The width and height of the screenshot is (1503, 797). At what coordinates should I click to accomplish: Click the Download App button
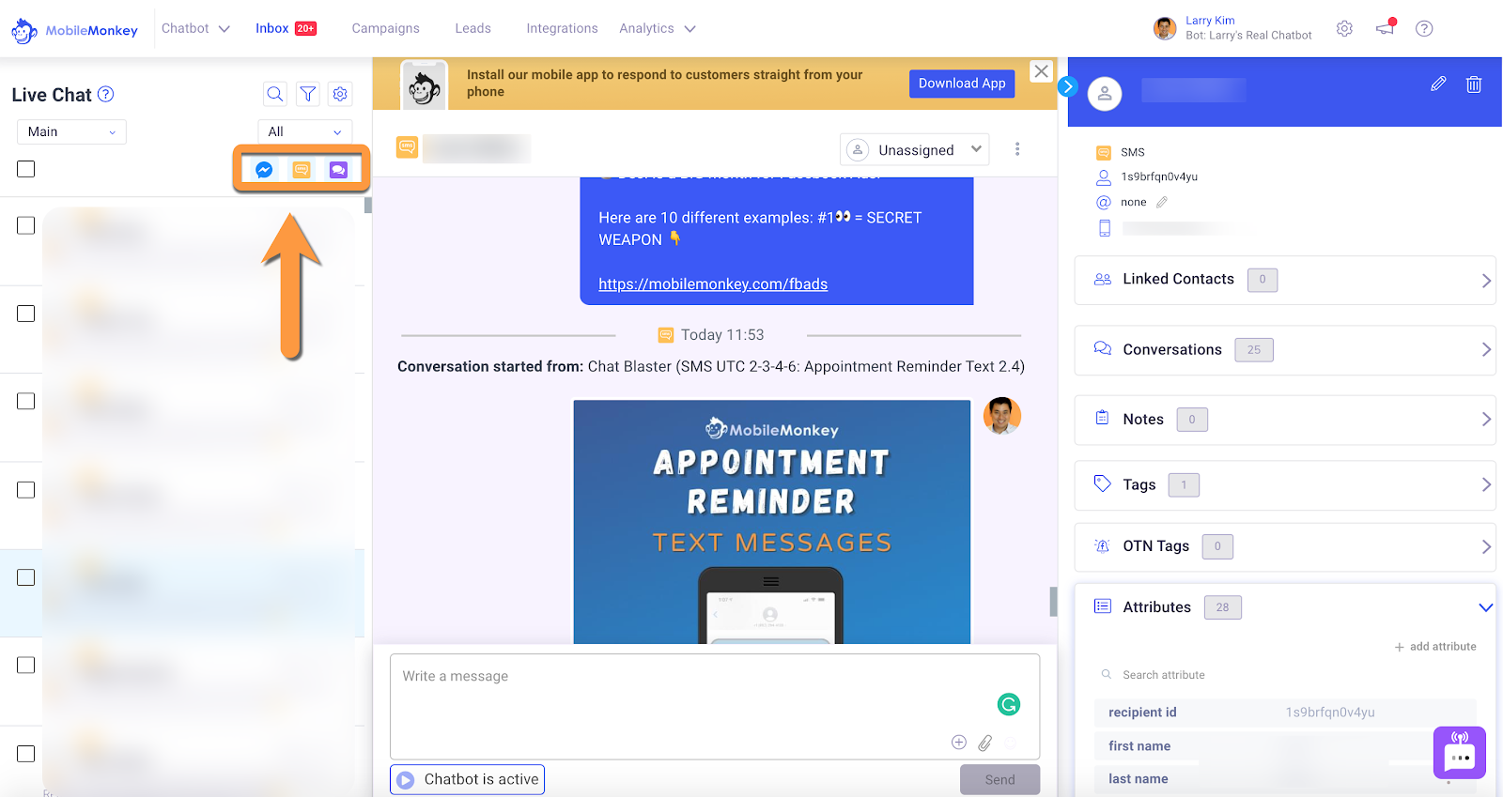962,84
